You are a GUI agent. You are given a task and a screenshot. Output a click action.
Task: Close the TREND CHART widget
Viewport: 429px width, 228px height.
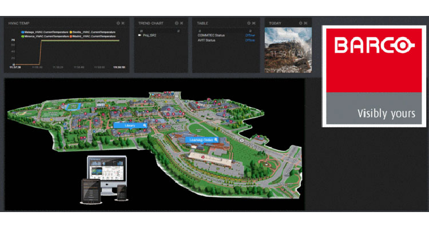pyautogui.click(x=182, y=23)
